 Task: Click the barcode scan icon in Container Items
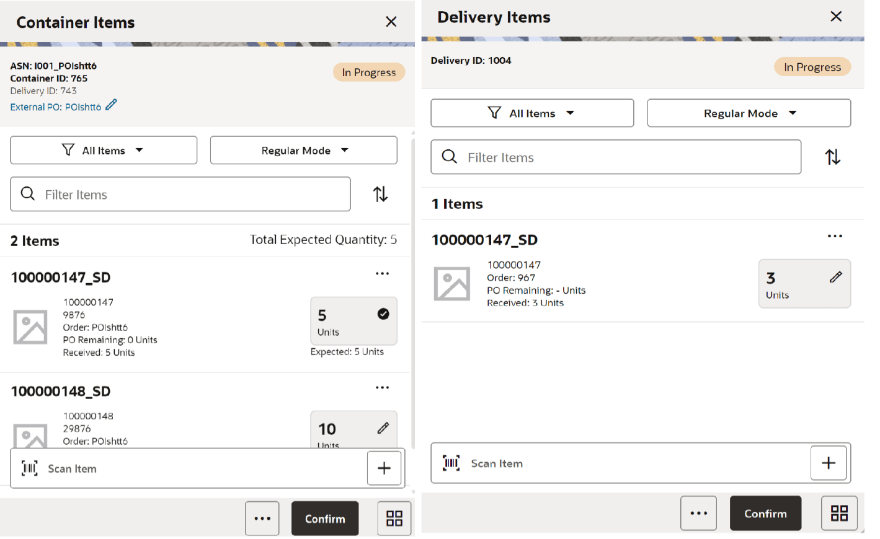(x=29, y=468)
